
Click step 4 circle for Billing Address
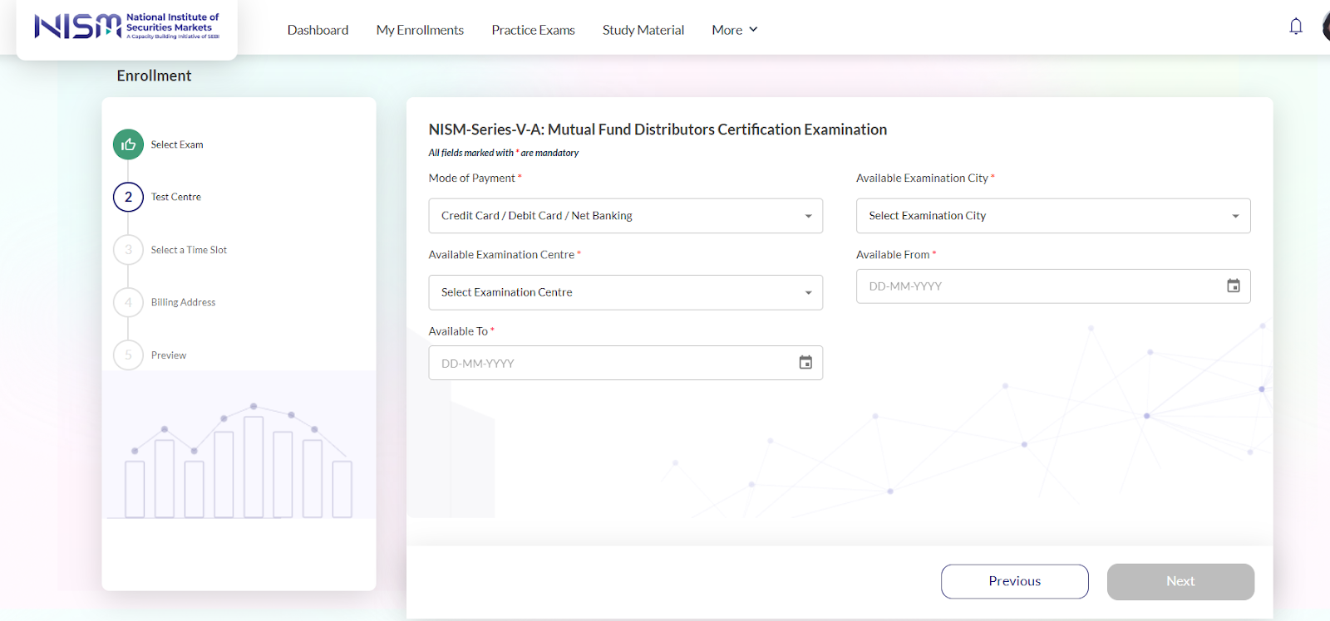[128, 302]
